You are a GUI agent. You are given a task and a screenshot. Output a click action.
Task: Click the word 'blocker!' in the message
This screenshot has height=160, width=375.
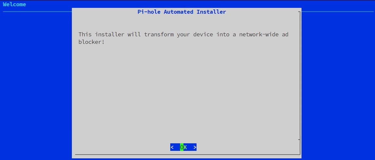pos(91,42)
